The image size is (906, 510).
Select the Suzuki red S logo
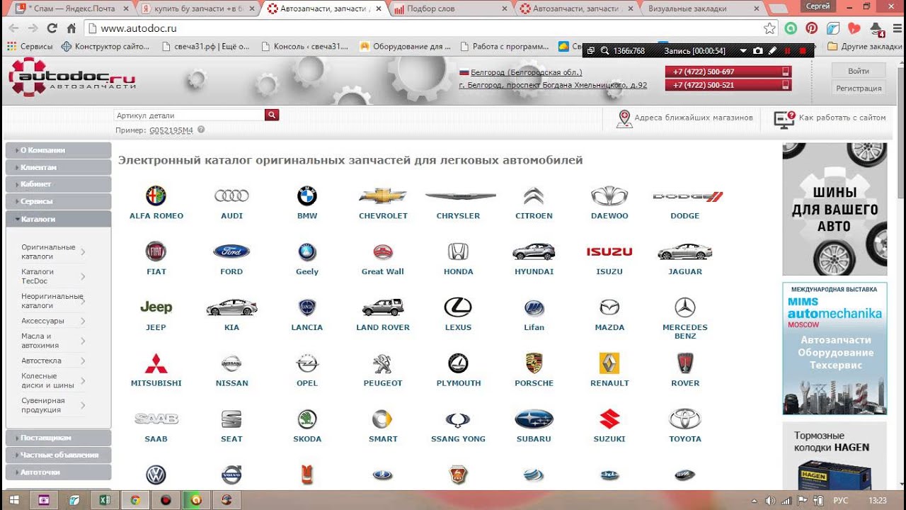tap(609, 419)
